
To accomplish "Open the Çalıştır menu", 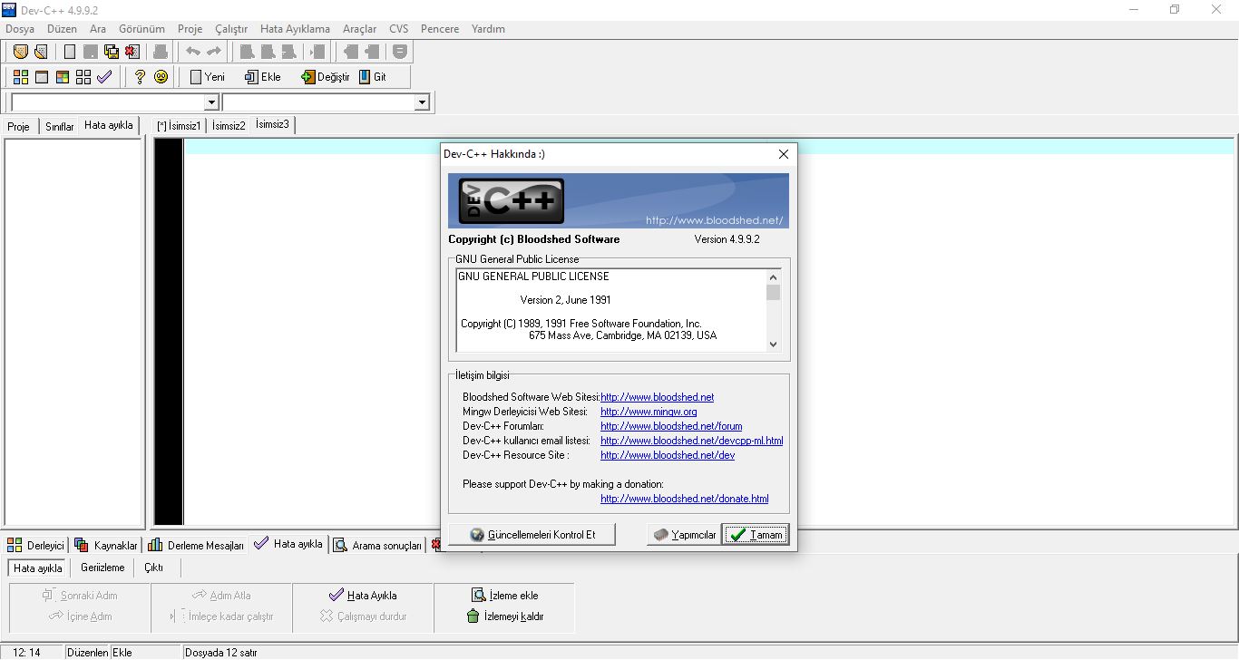I will [231, 29].
